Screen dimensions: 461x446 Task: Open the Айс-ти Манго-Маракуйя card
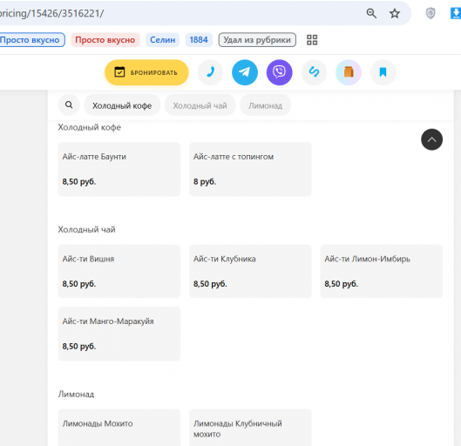tap(119, 334)
